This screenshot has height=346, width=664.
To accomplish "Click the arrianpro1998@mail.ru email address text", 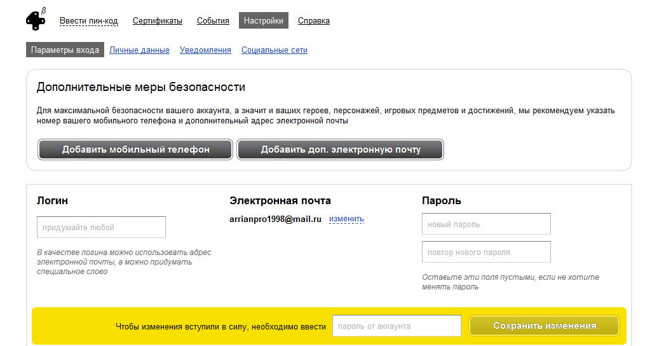I will coord(275,219).
